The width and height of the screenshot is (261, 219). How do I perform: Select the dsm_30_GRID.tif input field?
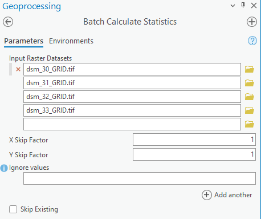tap(132, 69)
